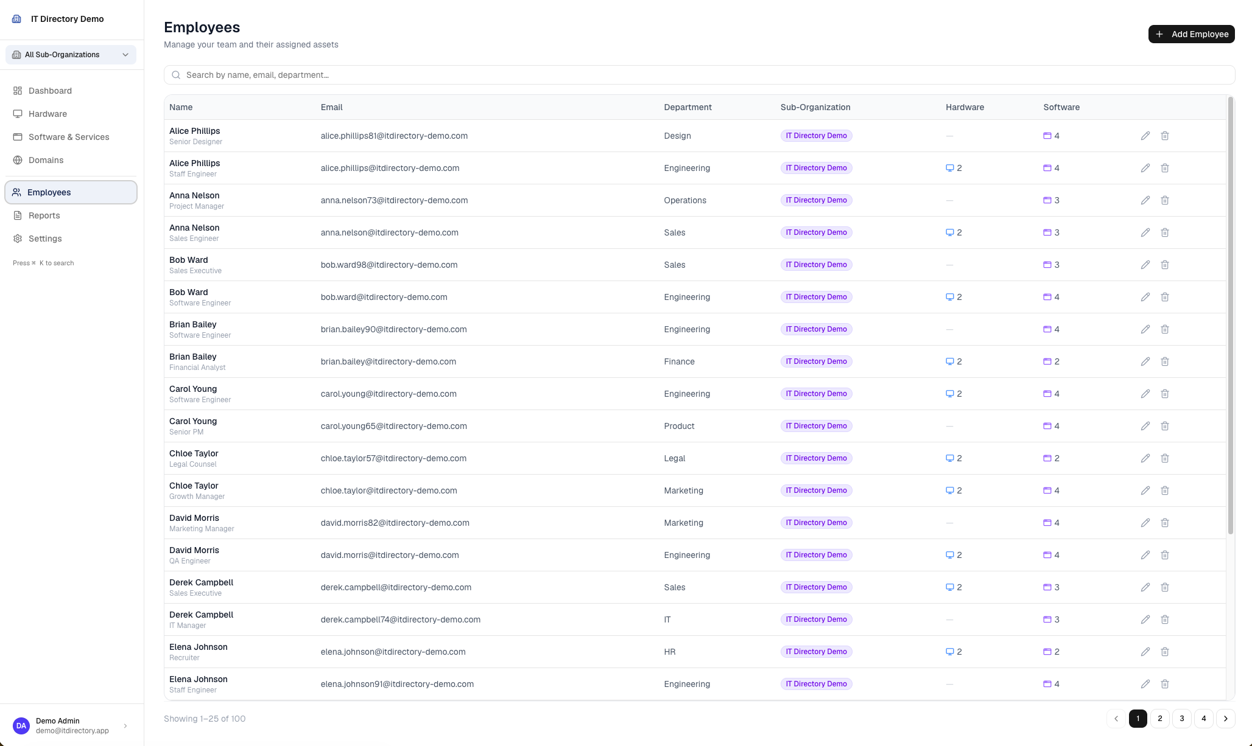The height and width of the screenshot is (746, 1252).
Task: Delete Carol Young Software Engineer record
Action: (1165, 394)
